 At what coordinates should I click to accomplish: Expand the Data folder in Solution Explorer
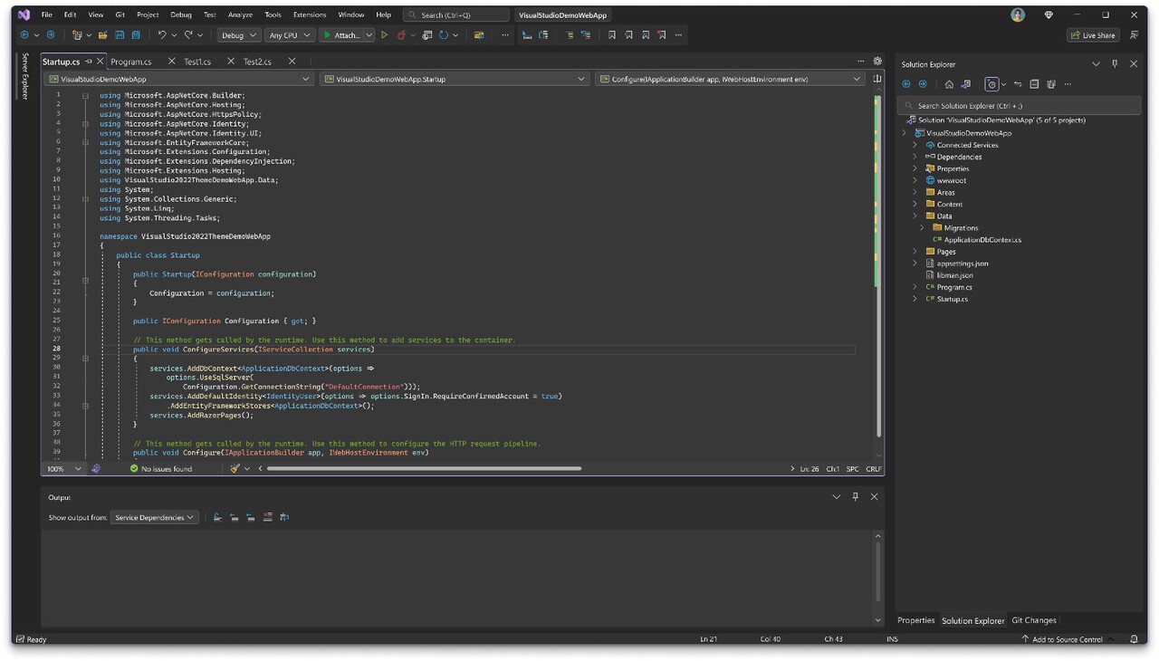[913, 216]
